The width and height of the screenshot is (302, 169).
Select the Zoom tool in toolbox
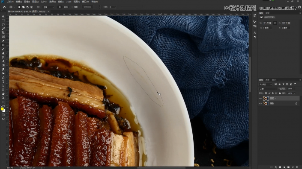(x=3, y=98)
